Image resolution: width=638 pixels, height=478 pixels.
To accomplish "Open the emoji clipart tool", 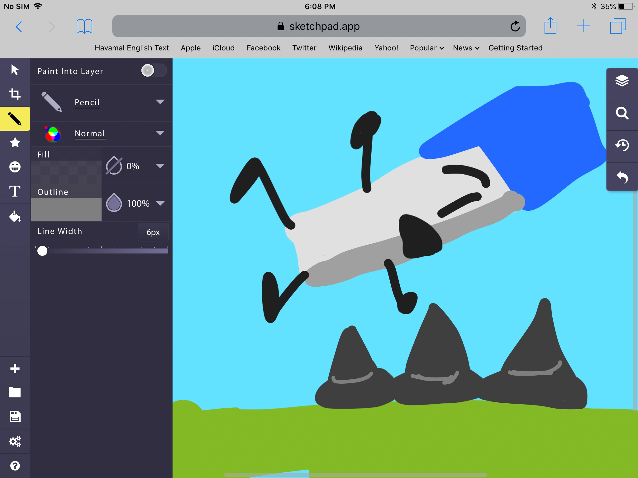I will (x=15, y=167).
